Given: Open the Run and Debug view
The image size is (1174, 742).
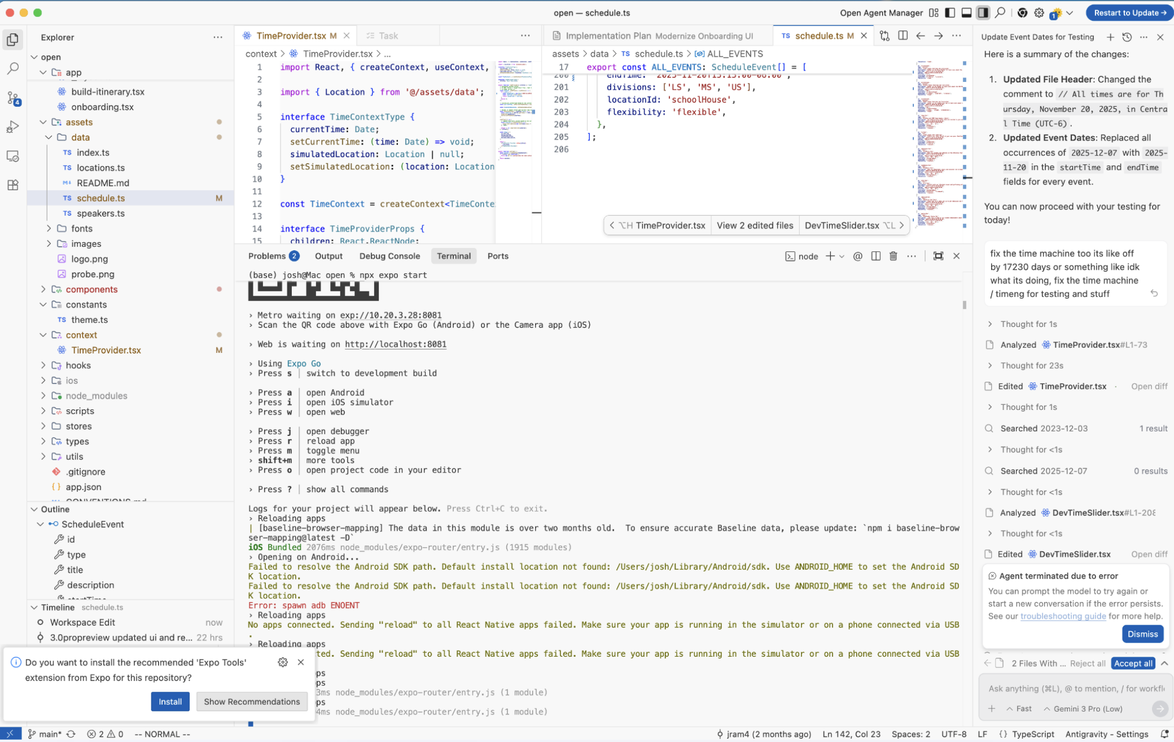Looking at the screenshot, I should coord(12,127).
